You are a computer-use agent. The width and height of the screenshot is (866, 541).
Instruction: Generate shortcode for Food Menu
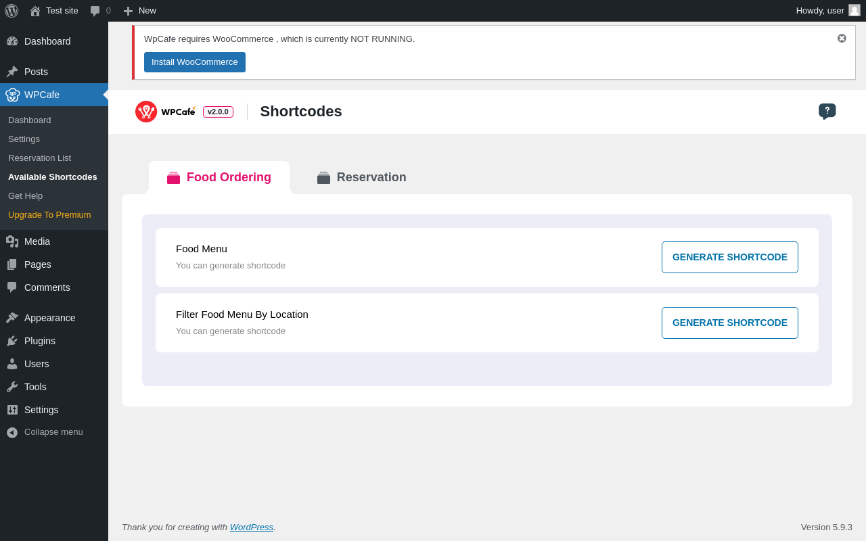(729, 257)
